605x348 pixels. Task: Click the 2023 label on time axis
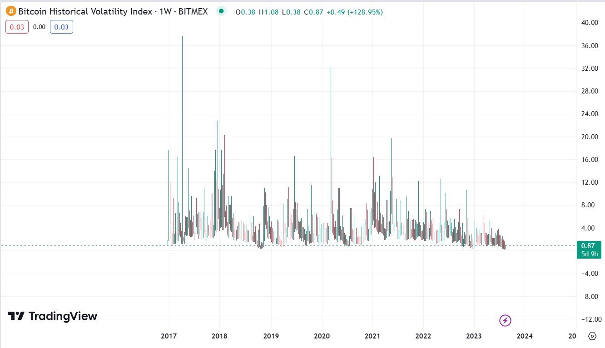pos(474,336)
